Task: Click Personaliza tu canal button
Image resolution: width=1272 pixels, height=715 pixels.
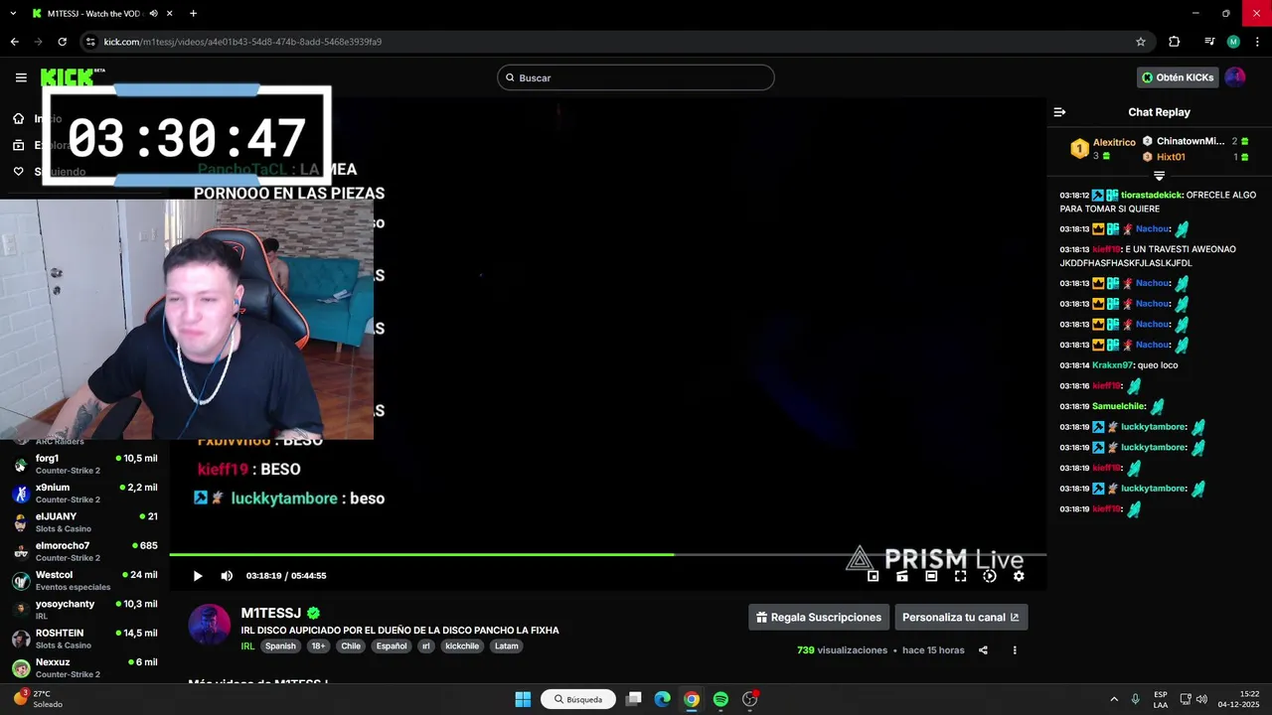Action: 961,617
